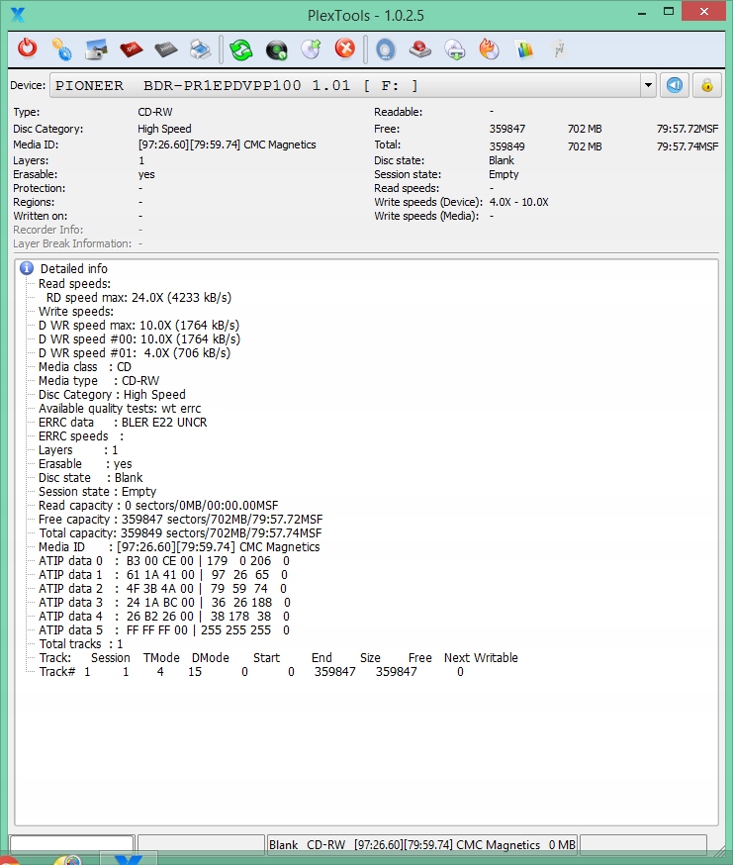Image resolution: width=733 pixels, height=865 pixels.
Task: Open disc info via the blue disc icon
Action: point(386,49)
